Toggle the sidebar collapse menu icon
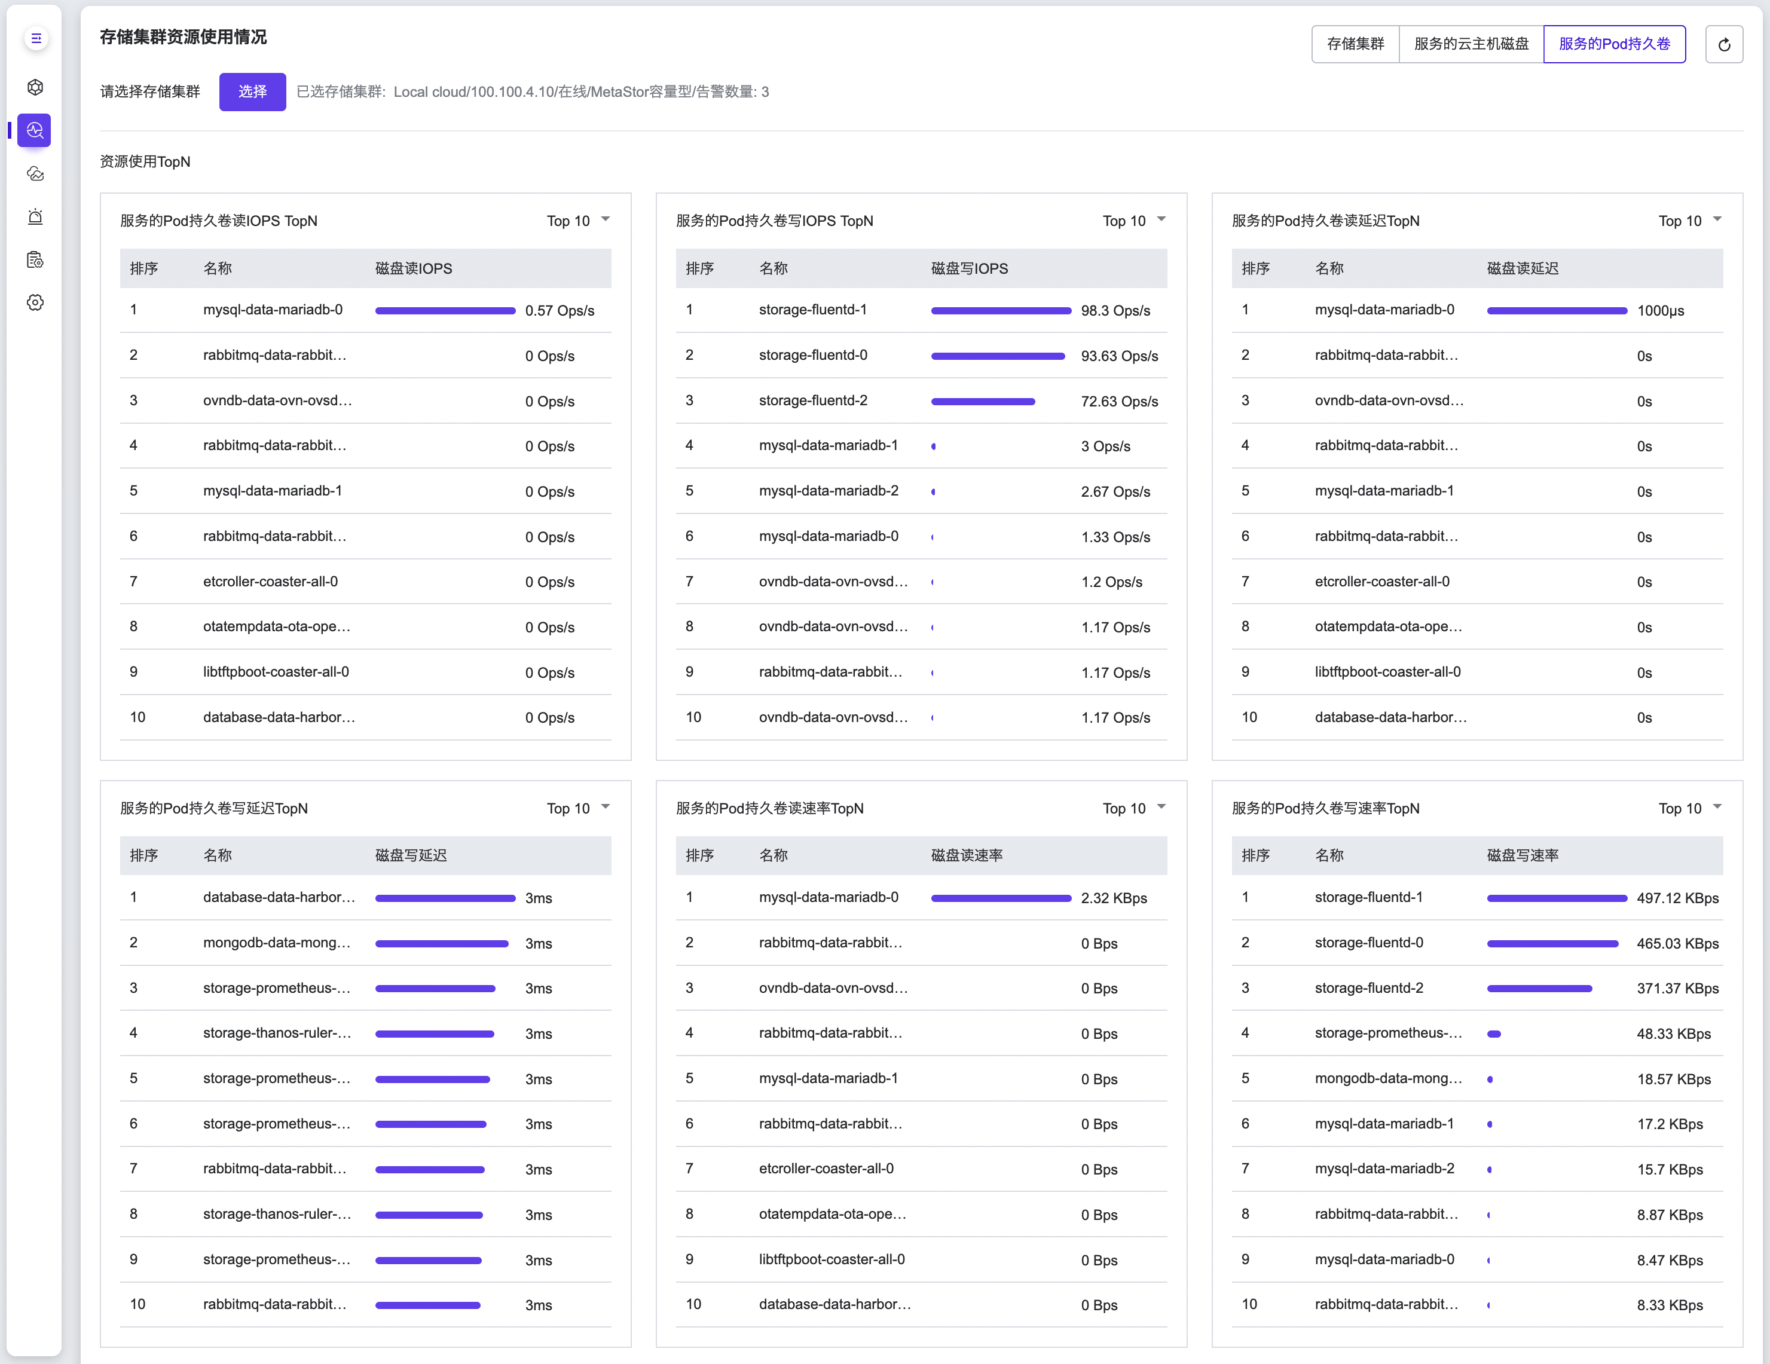The width and height of the screenshot is (1770, 1364). pos(36,38)
